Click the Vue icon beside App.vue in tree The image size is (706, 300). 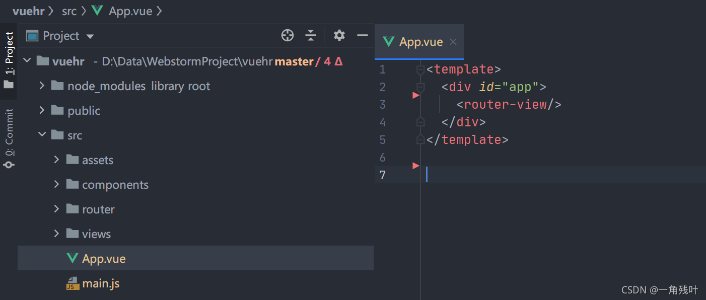coord(73,258)
